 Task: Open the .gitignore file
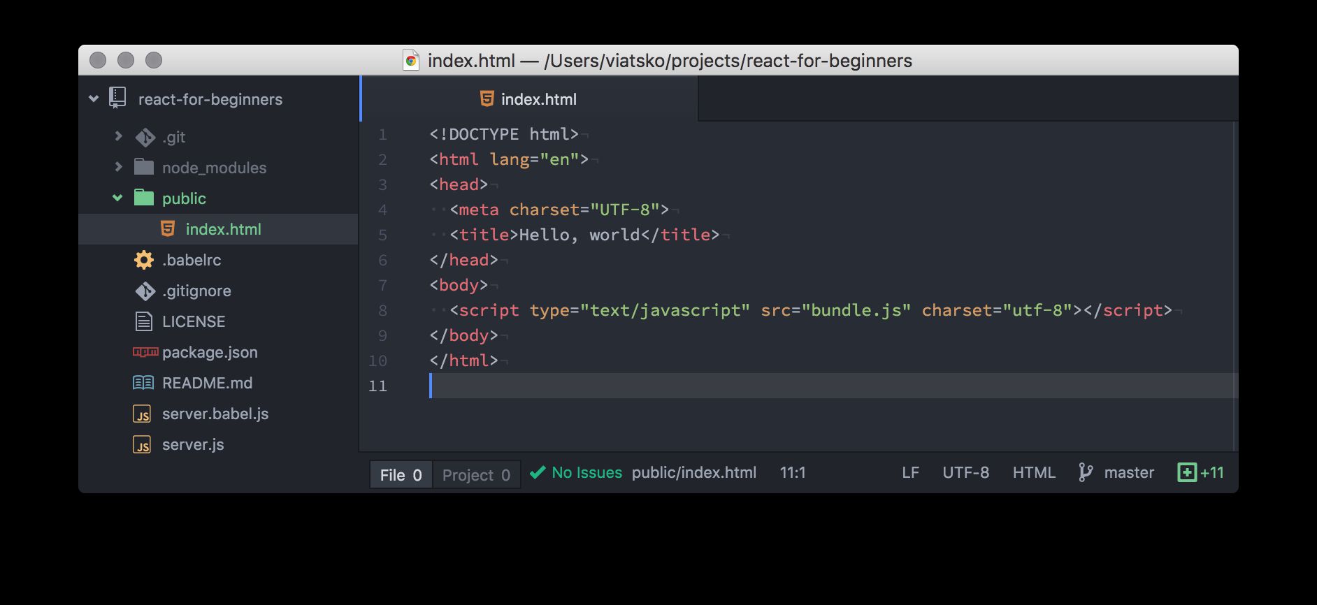pos(196,291)
